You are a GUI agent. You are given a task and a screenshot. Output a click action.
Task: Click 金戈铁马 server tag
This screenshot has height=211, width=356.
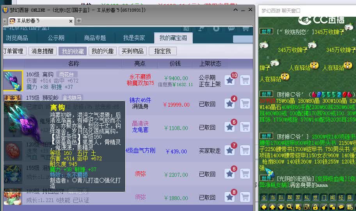[72, 98]
